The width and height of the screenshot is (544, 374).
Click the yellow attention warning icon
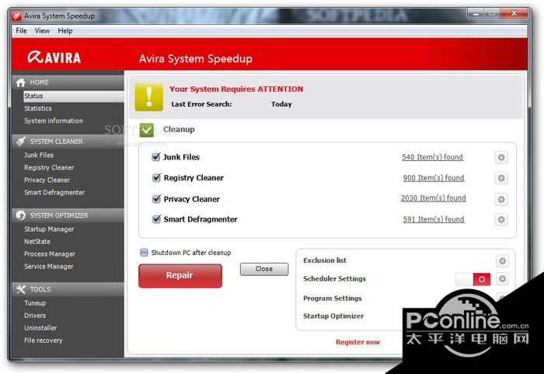149,97
